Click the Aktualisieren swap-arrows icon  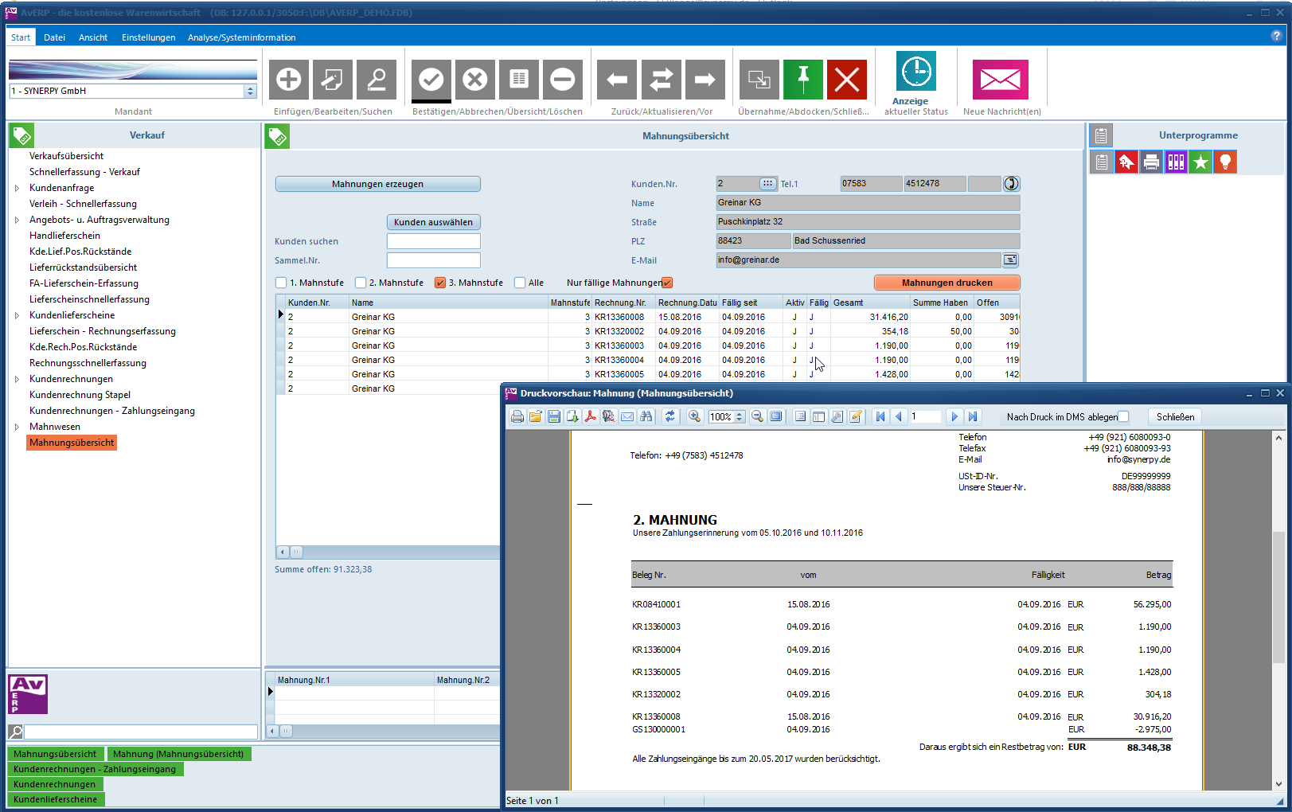click(x=661, y=80)
